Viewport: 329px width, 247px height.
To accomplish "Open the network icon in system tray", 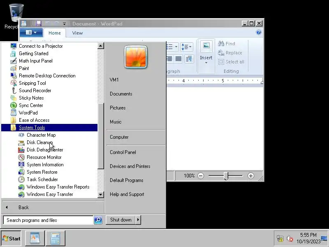I will pyautogui.click(x=280, y=238).
